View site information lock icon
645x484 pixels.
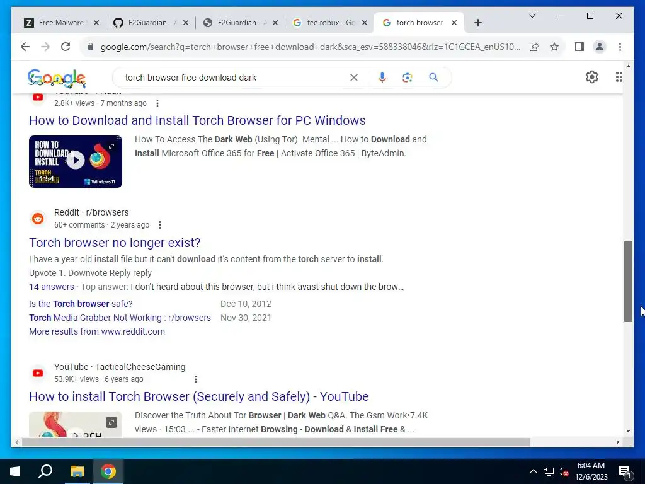(x=91, y=47)
